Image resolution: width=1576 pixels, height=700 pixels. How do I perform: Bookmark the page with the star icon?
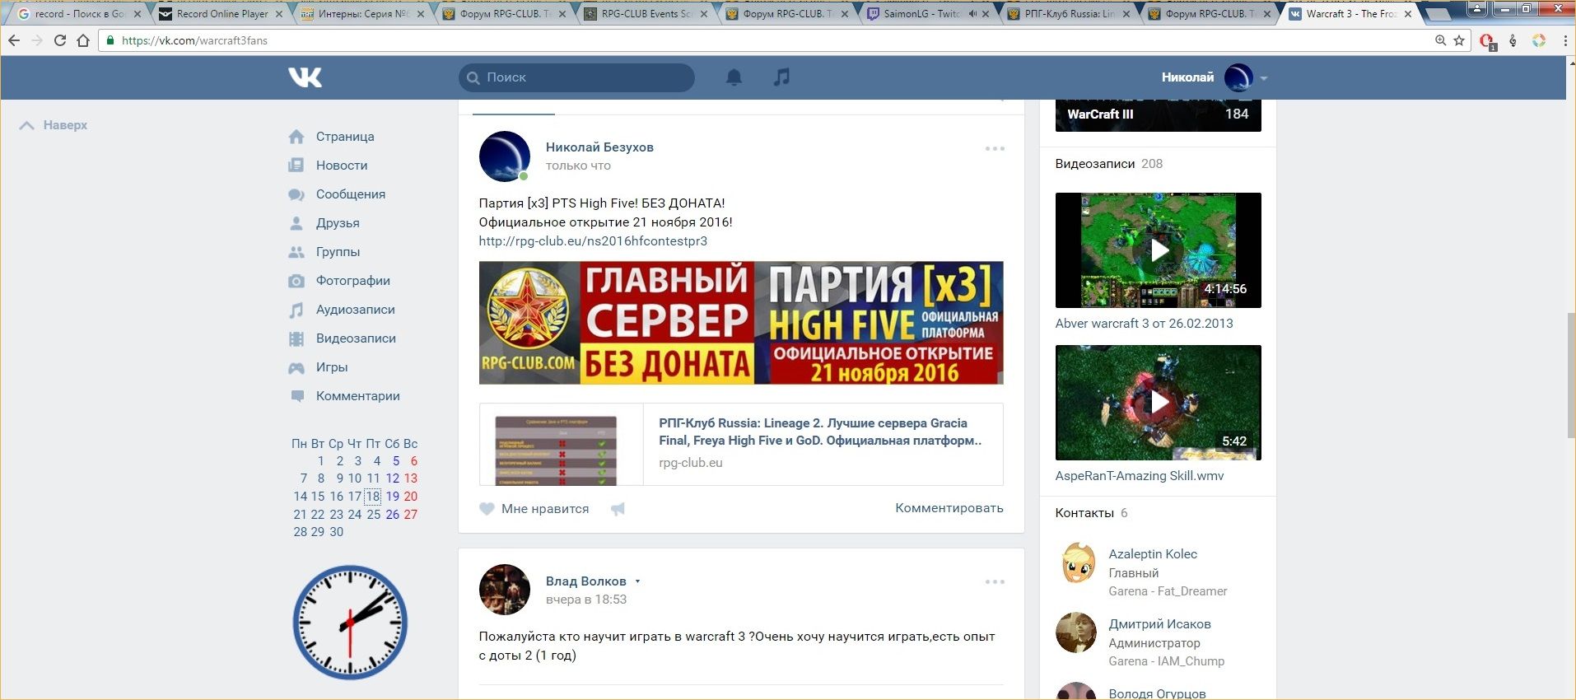(1459, 40)
